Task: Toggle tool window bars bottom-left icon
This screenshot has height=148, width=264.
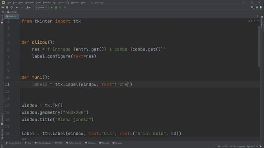Action: click(2, 146)
